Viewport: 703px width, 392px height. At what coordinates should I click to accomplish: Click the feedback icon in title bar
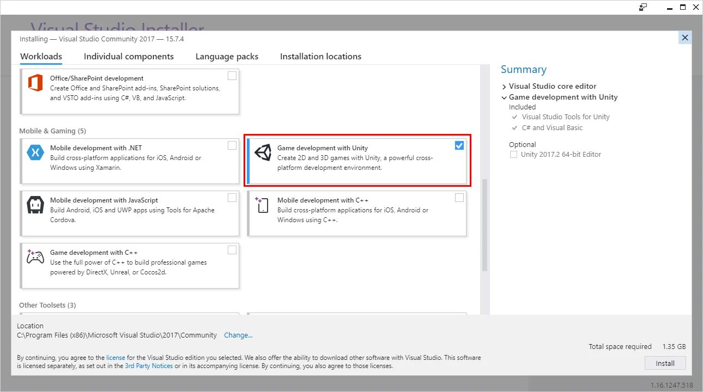click(644, 7)
